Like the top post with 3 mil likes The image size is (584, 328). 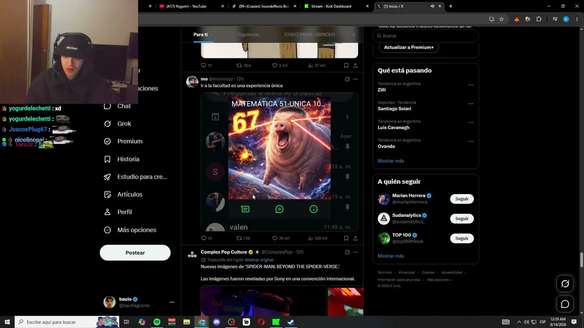275,66
